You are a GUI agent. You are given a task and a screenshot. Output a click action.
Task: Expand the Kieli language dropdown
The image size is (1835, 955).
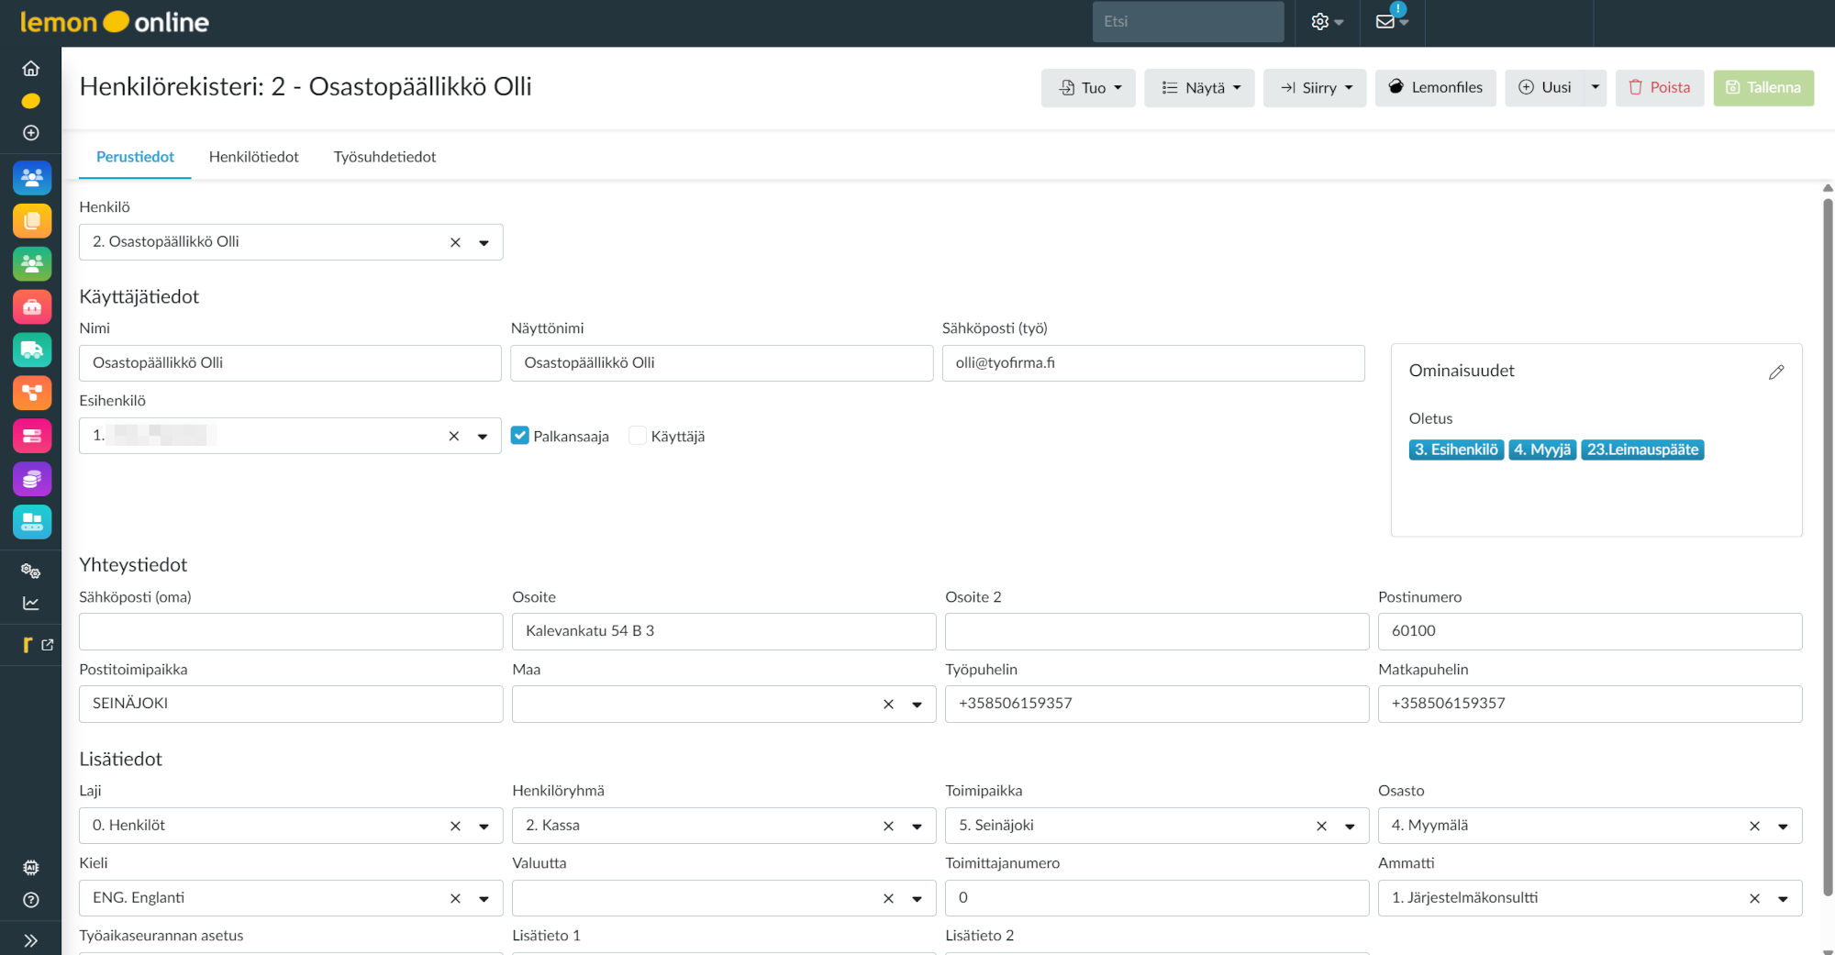pos(484,898)
